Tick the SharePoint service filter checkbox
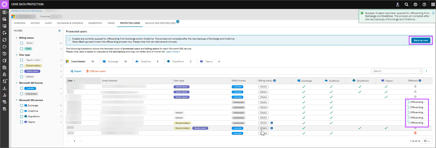This screenshot has height=148, width=436. pos(22,117)
